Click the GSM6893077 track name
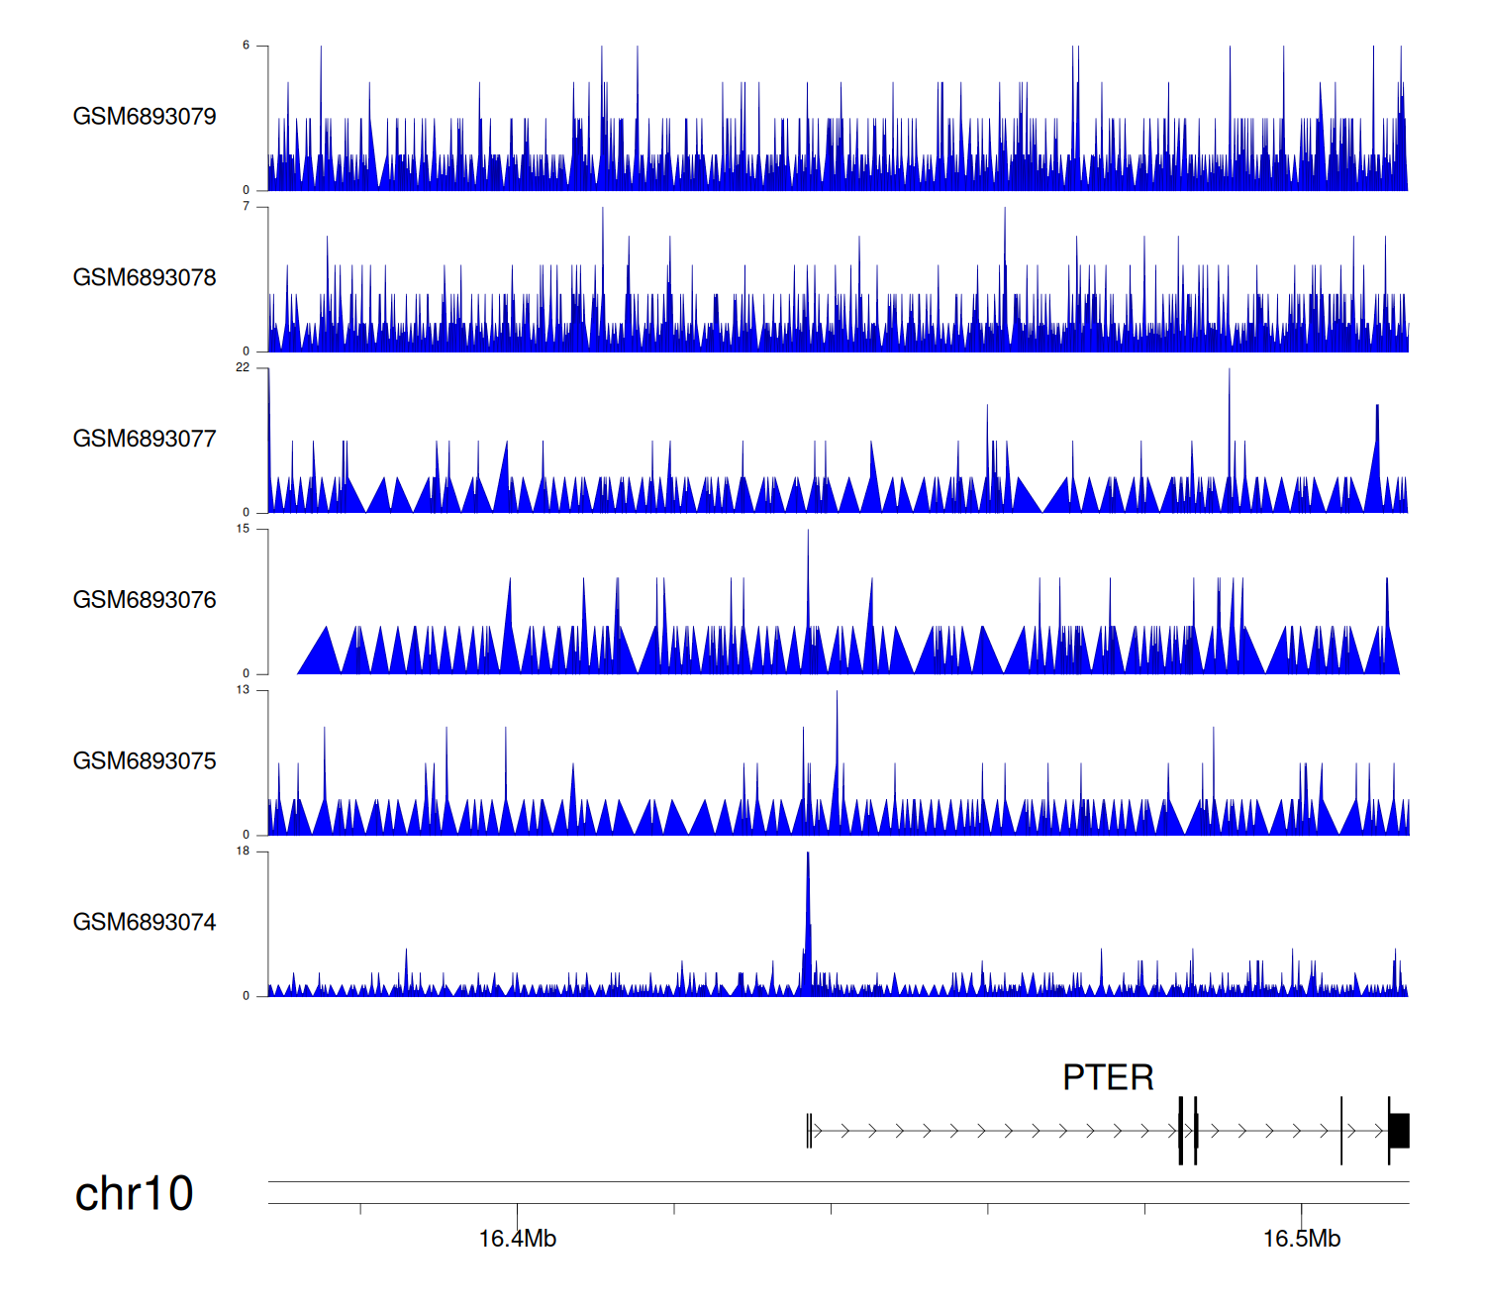This screenshot has width=1485, height=1307. tap(145, 440)
